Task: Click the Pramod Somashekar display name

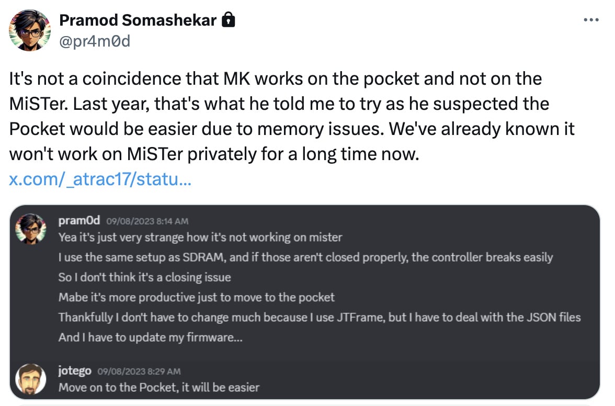Action: tap(138, 20)
